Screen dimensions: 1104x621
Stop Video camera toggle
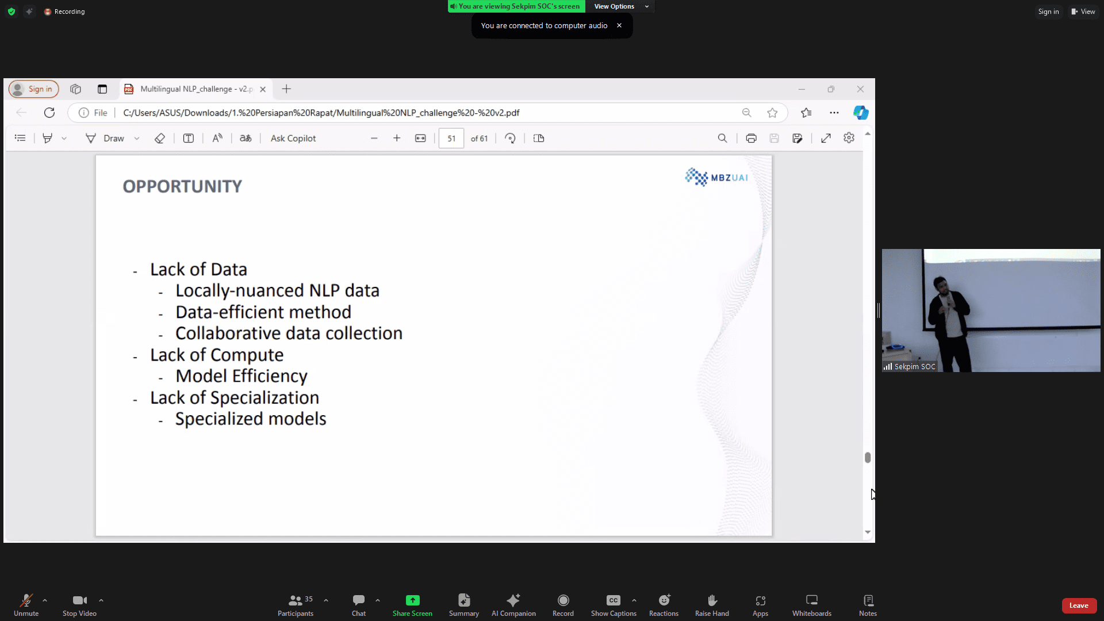click(79, 605)
